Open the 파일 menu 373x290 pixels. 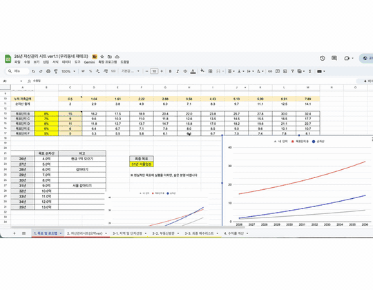[17, 62]
